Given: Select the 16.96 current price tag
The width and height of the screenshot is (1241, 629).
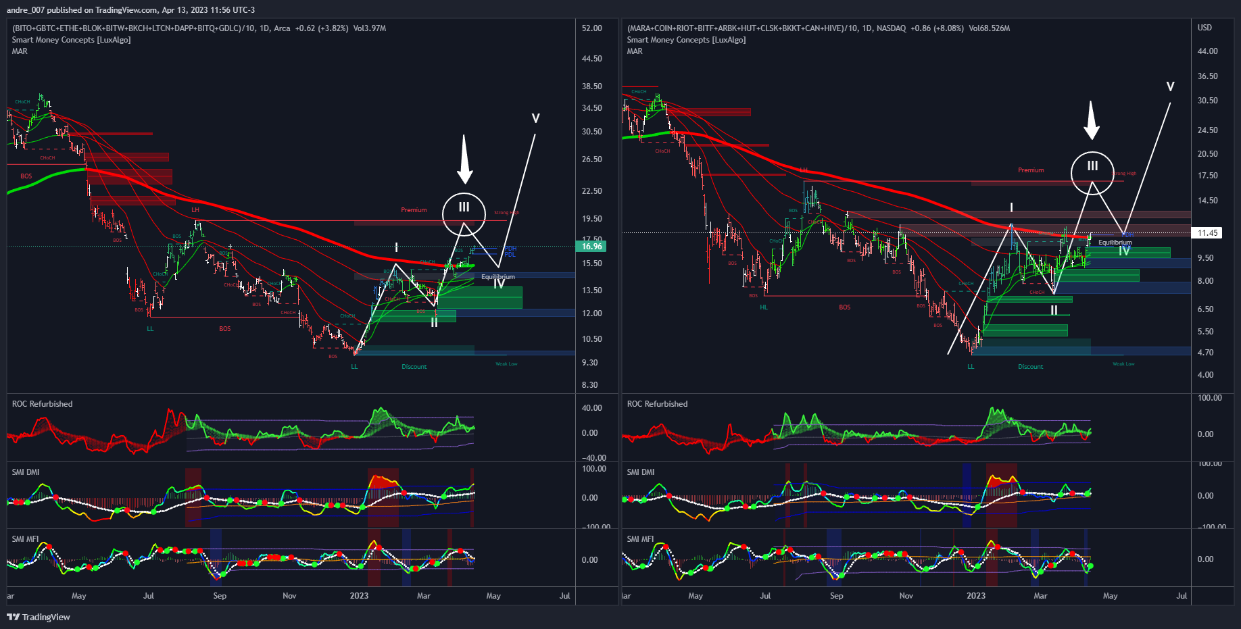Looking at the screenshot, I should (591, 247).
